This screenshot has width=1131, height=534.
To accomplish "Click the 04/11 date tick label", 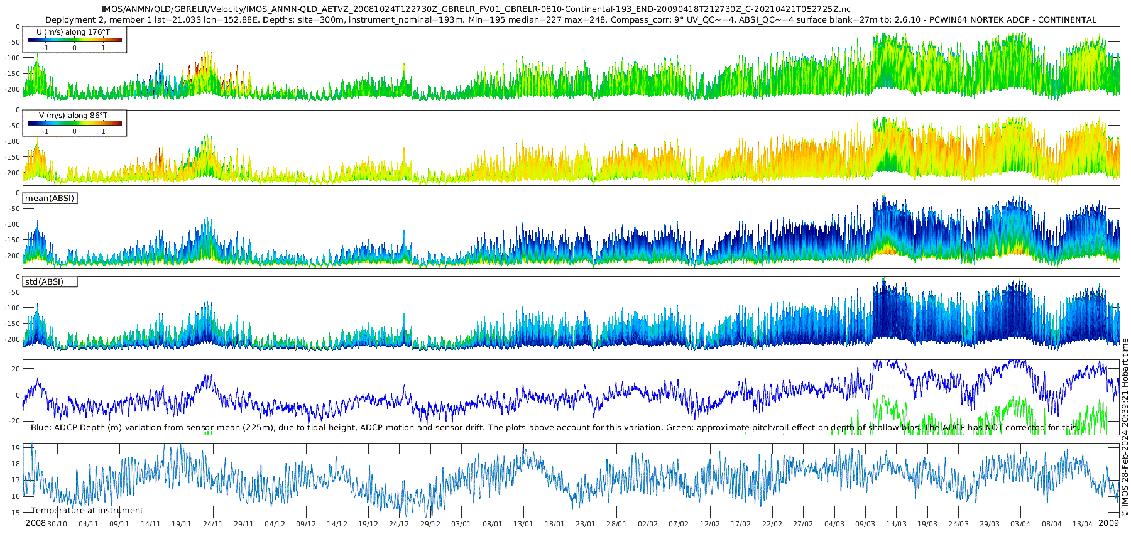I will click(88, 524).
